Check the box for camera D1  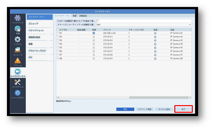[58, 33]
